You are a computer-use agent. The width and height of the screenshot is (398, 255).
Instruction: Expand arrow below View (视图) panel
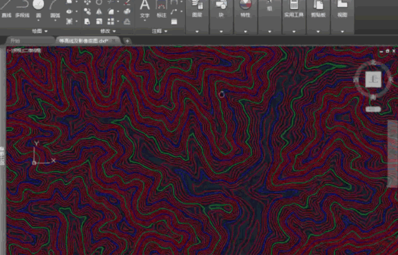342,32
